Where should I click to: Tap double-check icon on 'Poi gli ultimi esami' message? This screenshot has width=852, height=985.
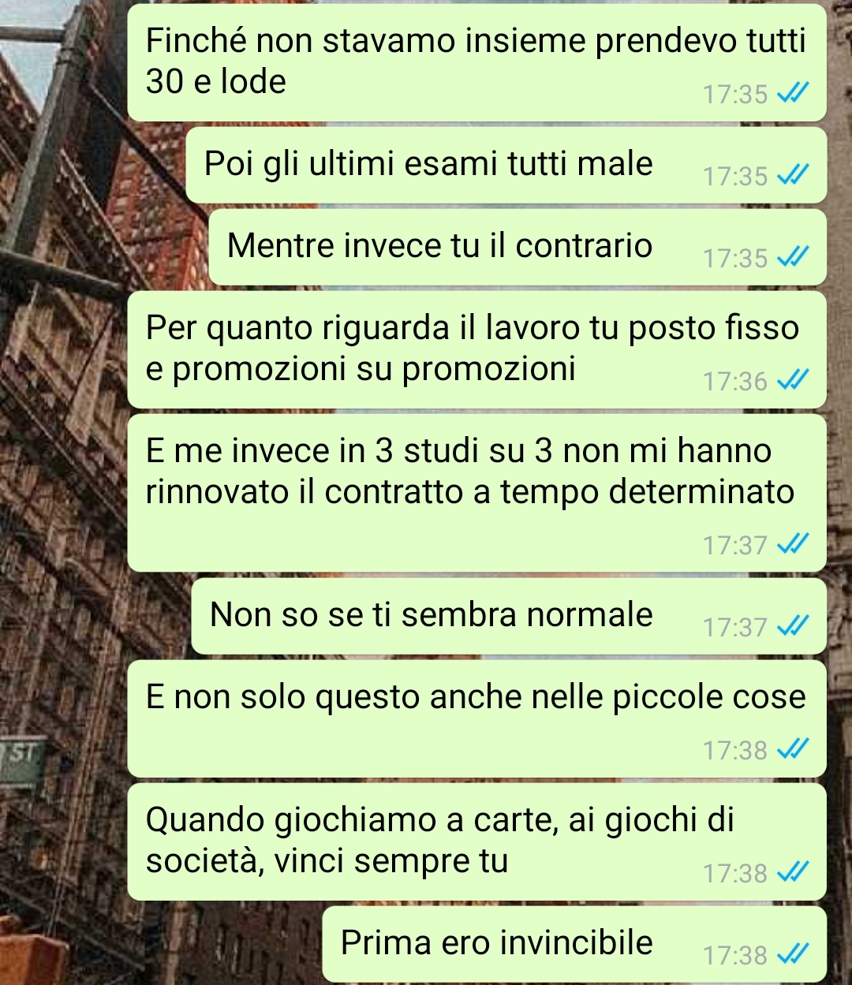793,176
